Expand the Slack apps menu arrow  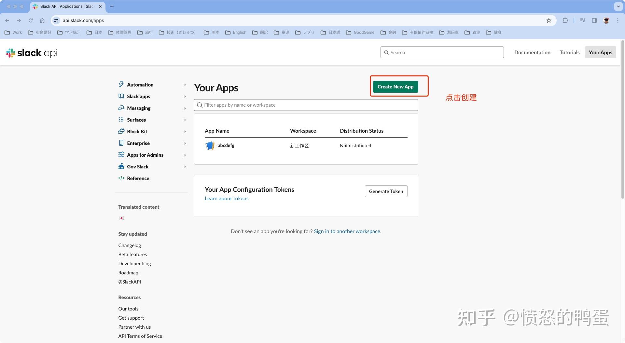[x=185, y=97]
